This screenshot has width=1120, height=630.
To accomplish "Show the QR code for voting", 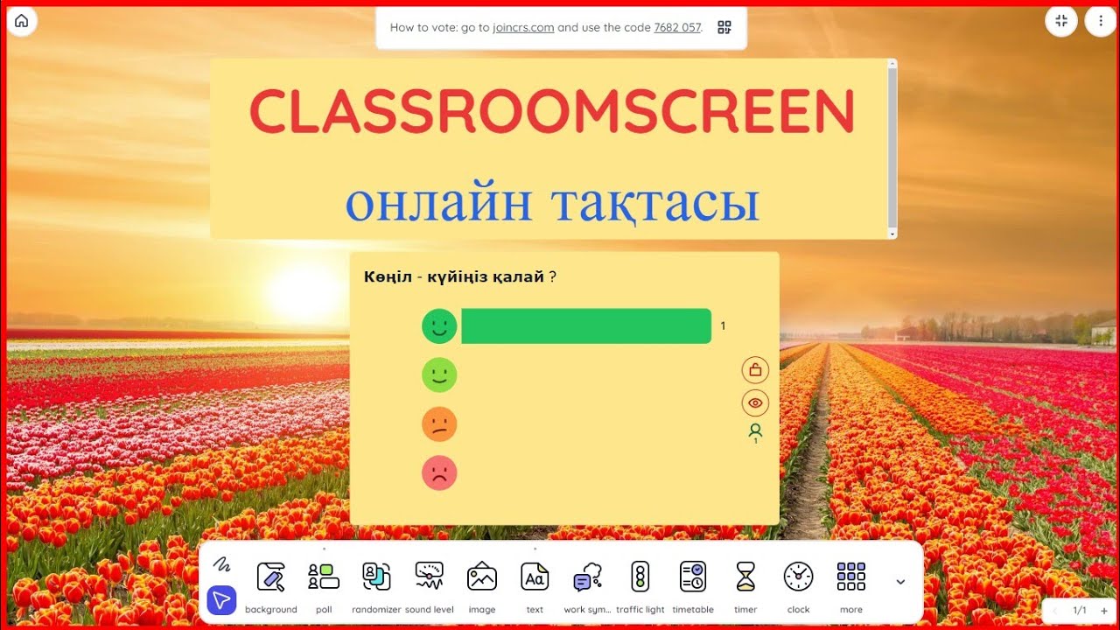I will [x=724, y=27].
